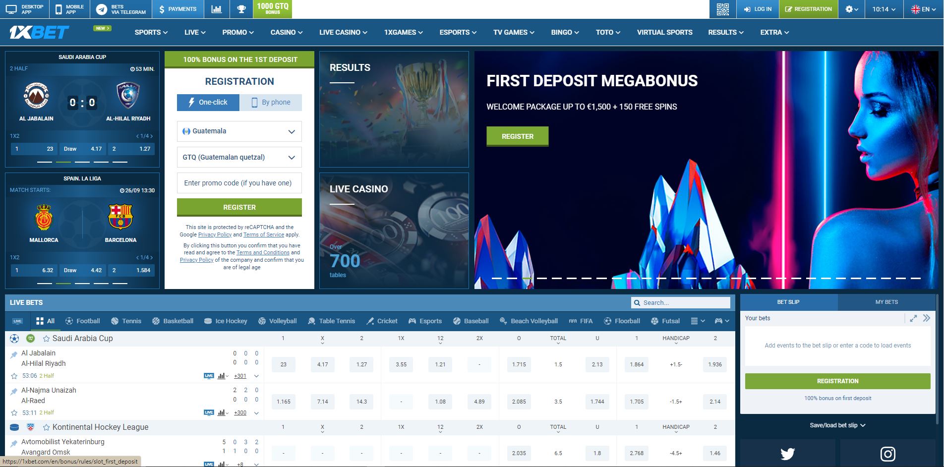This screenshot has width=944, height=467.
Task: Open settings gear menu in top bar
Action: [851, 9]
